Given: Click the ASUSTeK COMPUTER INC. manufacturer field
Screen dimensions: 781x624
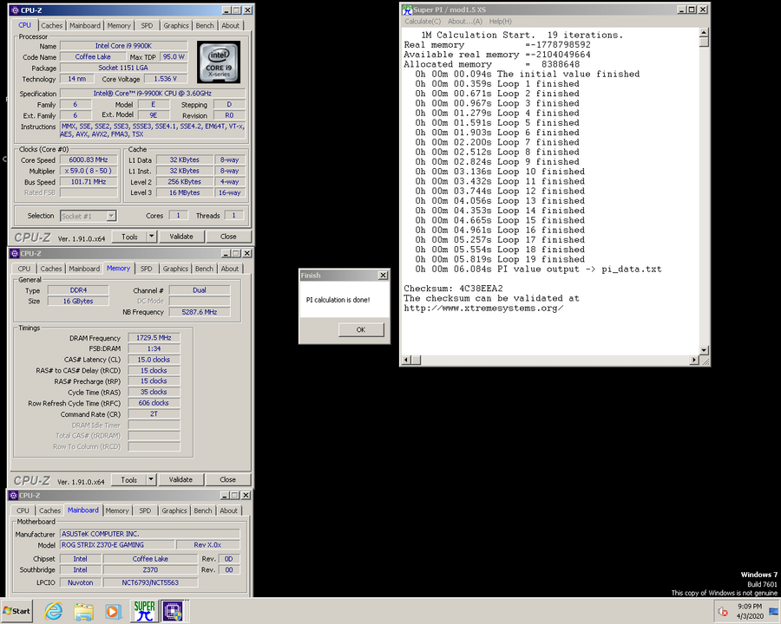Looking at the screenshot, I should (x=150, y=534).
